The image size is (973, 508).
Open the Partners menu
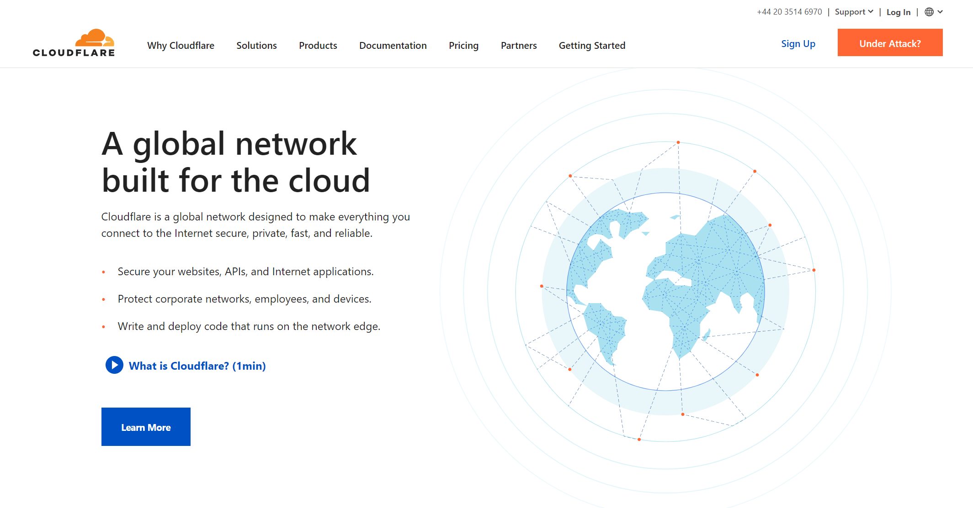519,46
